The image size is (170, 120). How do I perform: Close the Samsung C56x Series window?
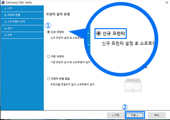click(167, 3)
